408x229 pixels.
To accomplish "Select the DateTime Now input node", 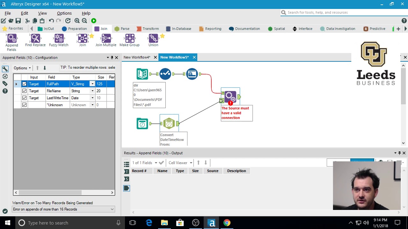I will (x=142, y=123).
